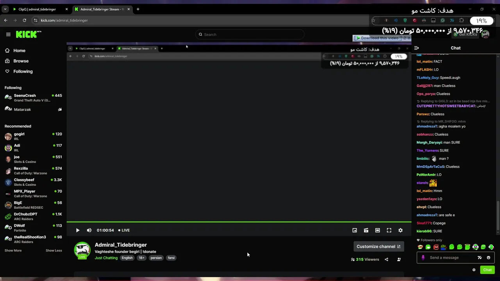Screen dimensions: 500x281
Task: Select the Admiral_Tidebringer Stream browser tab
Action: click(x=102, y=9)
